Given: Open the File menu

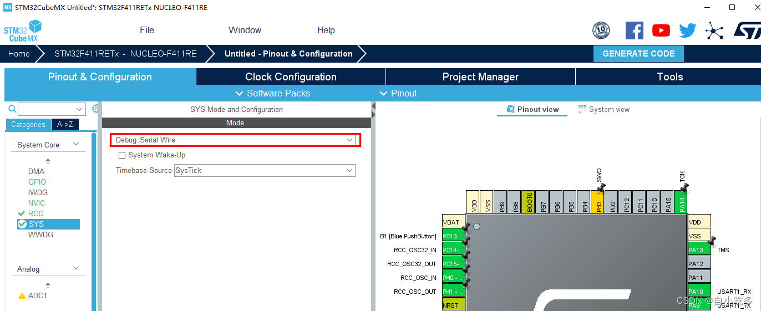Looking at the screenshot, I should point(147,30).
